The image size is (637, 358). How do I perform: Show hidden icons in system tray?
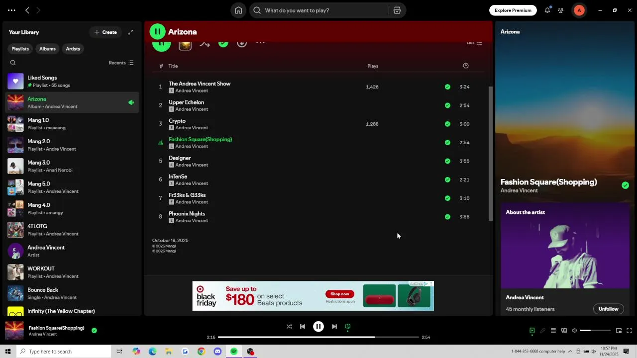570,352
